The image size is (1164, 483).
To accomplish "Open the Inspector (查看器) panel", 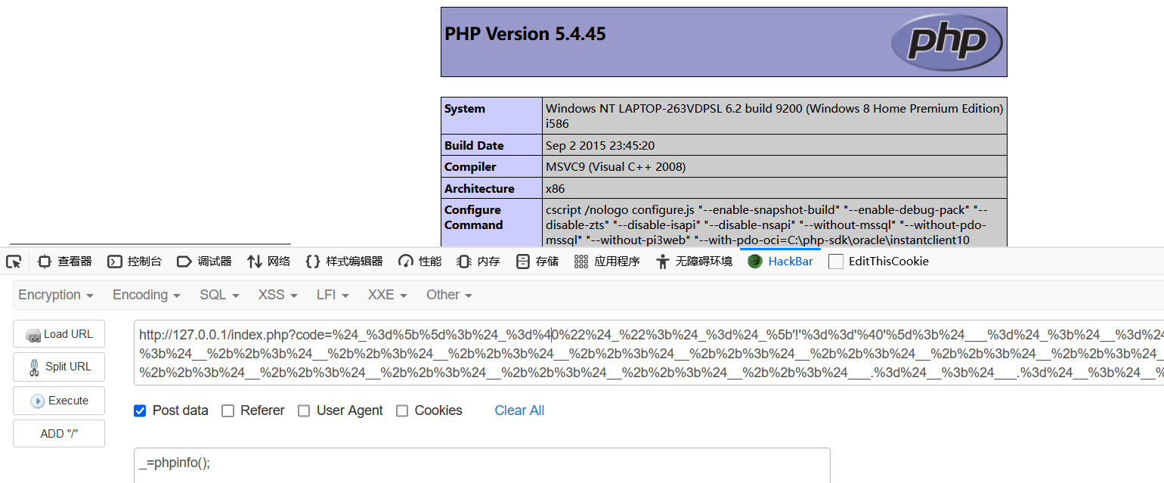I will (x=65, y=262).
